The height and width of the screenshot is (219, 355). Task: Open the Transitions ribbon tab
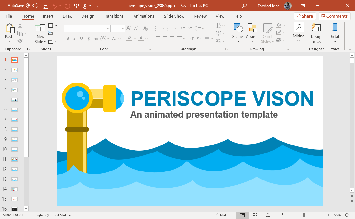click(x=113, y=16)
